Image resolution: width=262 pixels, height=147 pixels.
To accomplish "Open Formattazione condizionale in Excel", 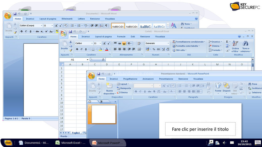I will [189, 42].
